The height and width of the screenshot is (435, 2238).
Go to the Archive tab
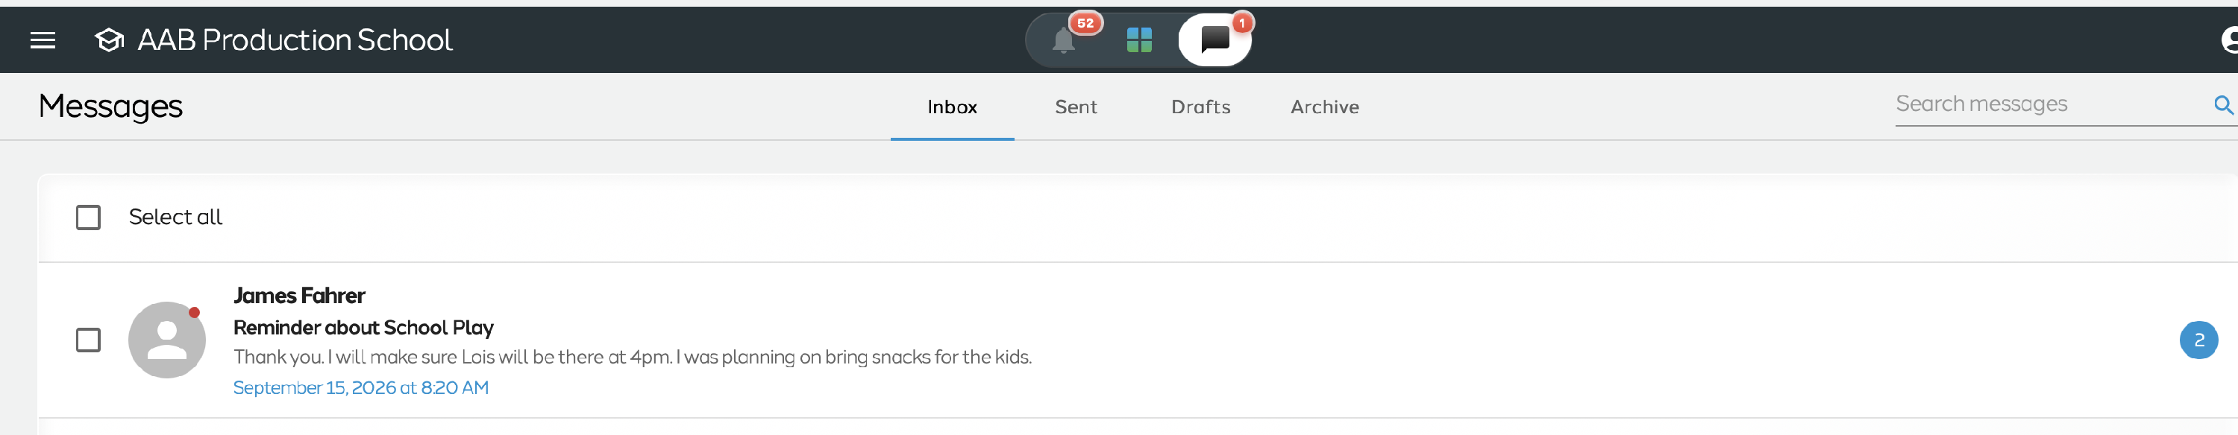1325,107
